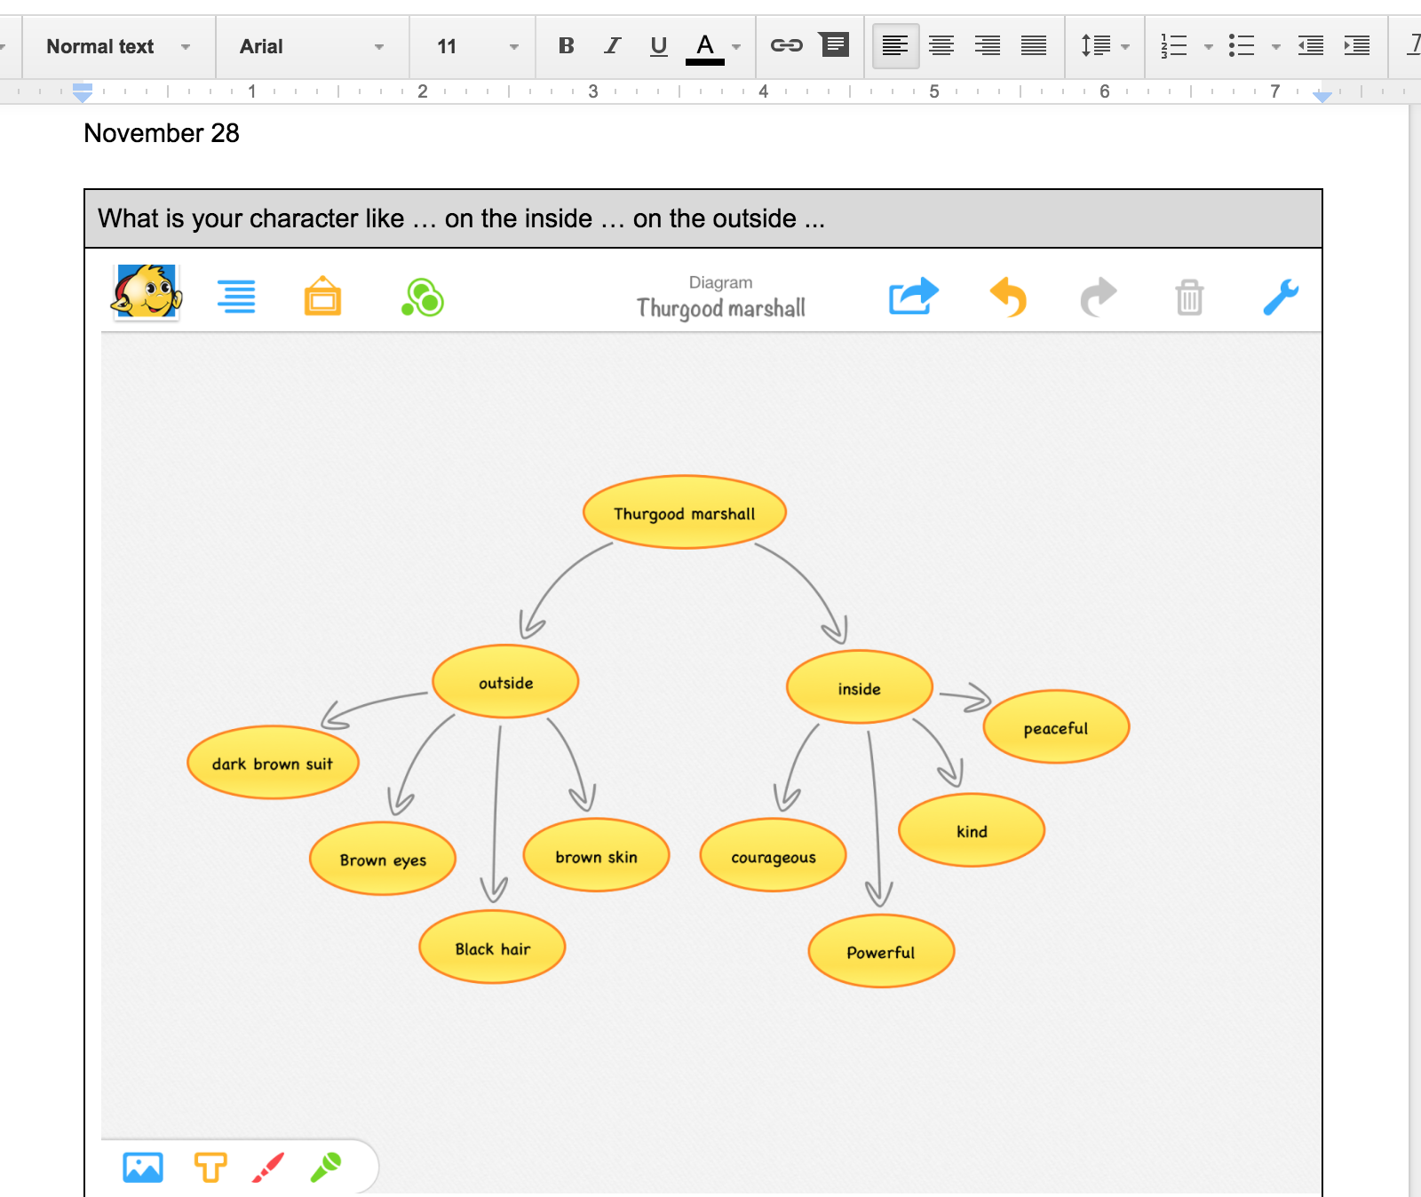Select the Thurgood marshall root bubble
Viewport: 1421px width, 1197px height.
(684, 513)
